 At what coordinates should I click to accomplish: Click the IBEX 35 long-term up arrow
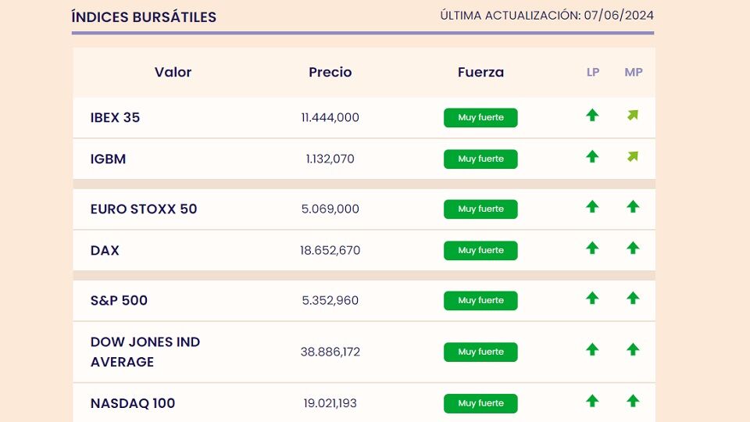tap(592, 116)
